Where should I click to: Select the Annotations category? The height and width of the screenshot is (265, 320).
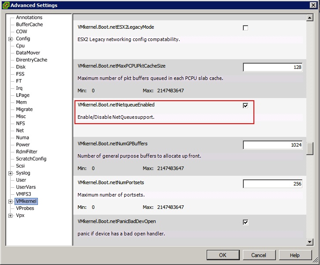[29, 17]
